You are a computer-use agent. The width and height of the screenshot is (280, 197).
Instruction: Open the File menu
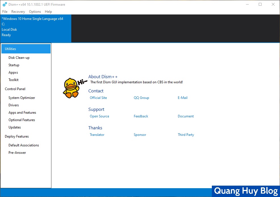pyautogui.click(x=5, y=12)
